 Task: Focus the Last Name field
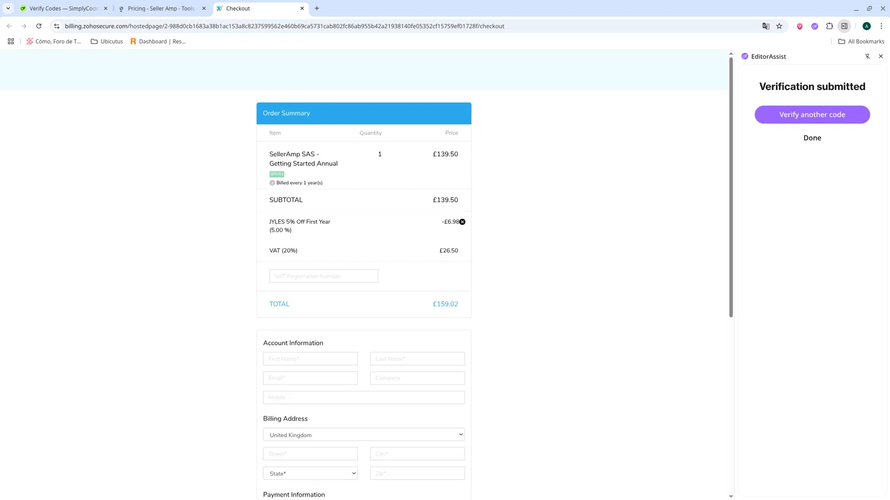417,358
